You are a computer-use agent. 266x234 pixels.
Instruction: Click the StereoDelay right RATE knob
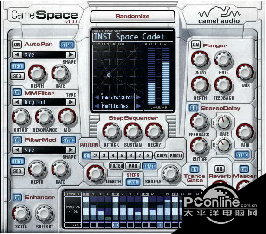click(x=224, y=145)
